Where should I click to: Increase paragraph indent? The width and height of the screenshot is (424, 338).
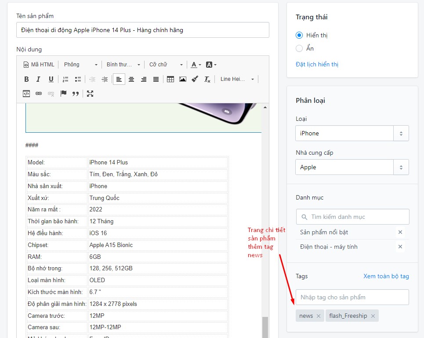tap(105, 79)
